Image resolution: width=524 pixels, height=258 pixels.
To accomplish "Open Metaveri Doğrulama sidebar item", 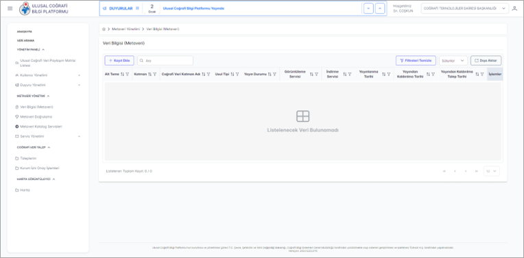I will (34, 116).
